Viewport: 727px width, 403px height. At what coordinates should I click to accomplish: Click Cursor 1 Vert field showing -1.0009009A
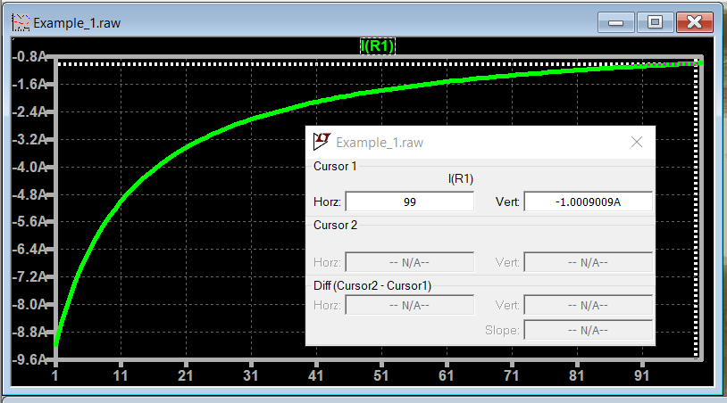tap(588, 202)
